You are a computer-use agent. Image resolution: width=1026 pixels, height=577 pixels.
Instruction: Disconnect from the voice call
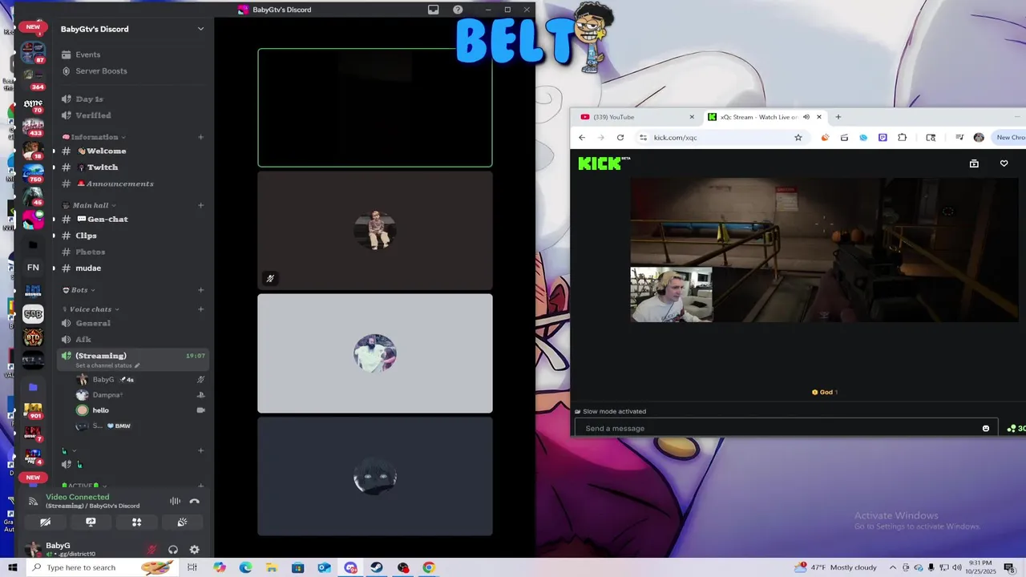pyautogui.click(x=194, y=502)
